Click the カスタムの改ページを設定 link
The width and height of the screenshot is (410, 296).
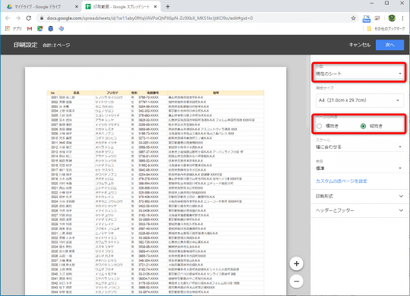pos(342,181)
